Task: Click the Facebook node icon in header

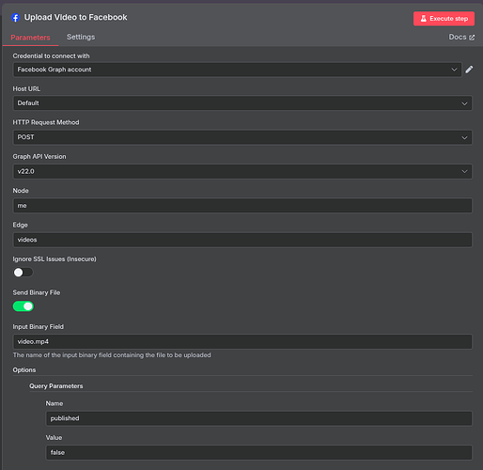Action: tap(15, 18)
